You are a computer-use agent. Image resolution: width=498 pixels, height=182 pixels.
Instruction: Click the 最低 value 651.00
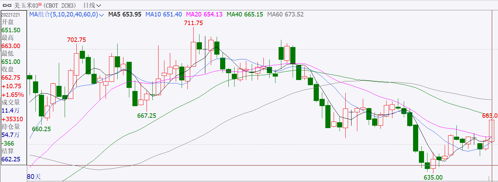point(11,62)
